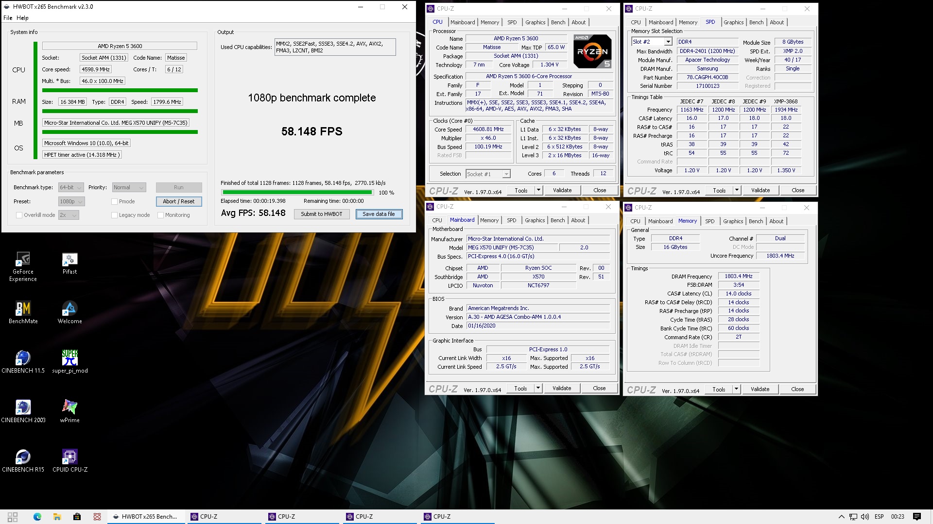Click taskbar clock showing 00:23

897,517
